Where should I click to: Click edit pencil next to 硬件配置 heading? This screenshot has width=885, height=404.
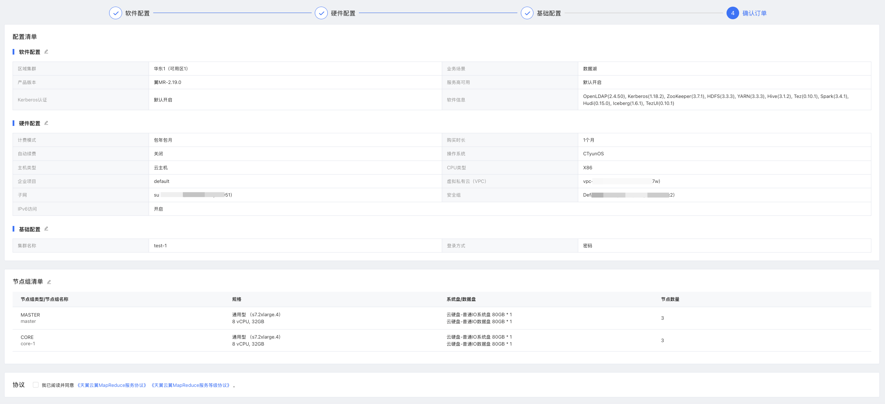(46, 123)
